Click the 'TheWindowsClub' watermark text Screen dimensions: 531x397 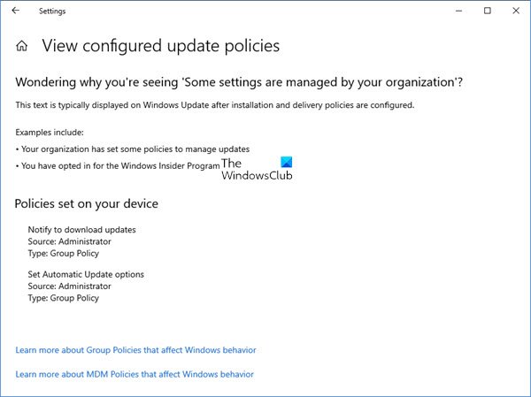click(257, 170)
